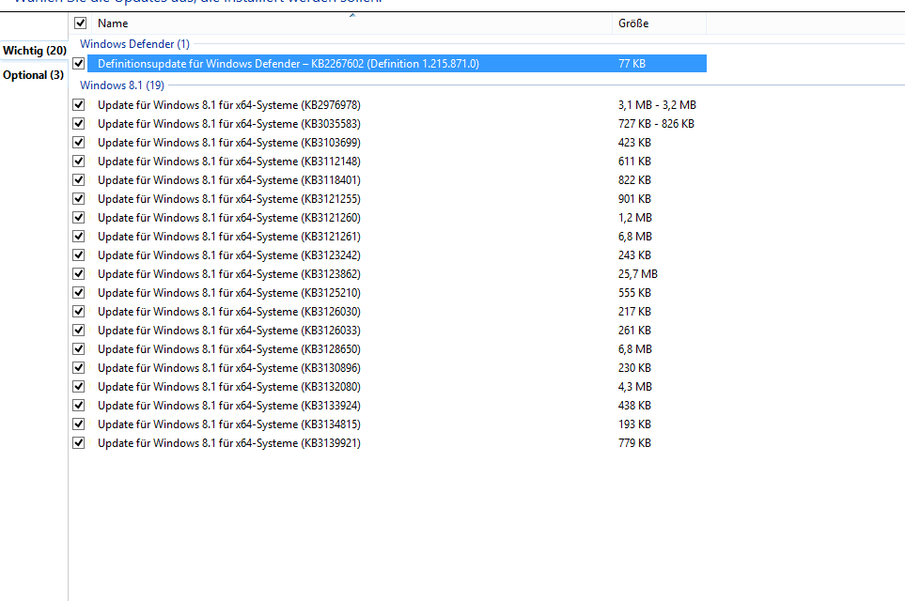Viewport: 905px width, 601px height.
Task: Select the KB3132080 update name
Action: [229, 387]
